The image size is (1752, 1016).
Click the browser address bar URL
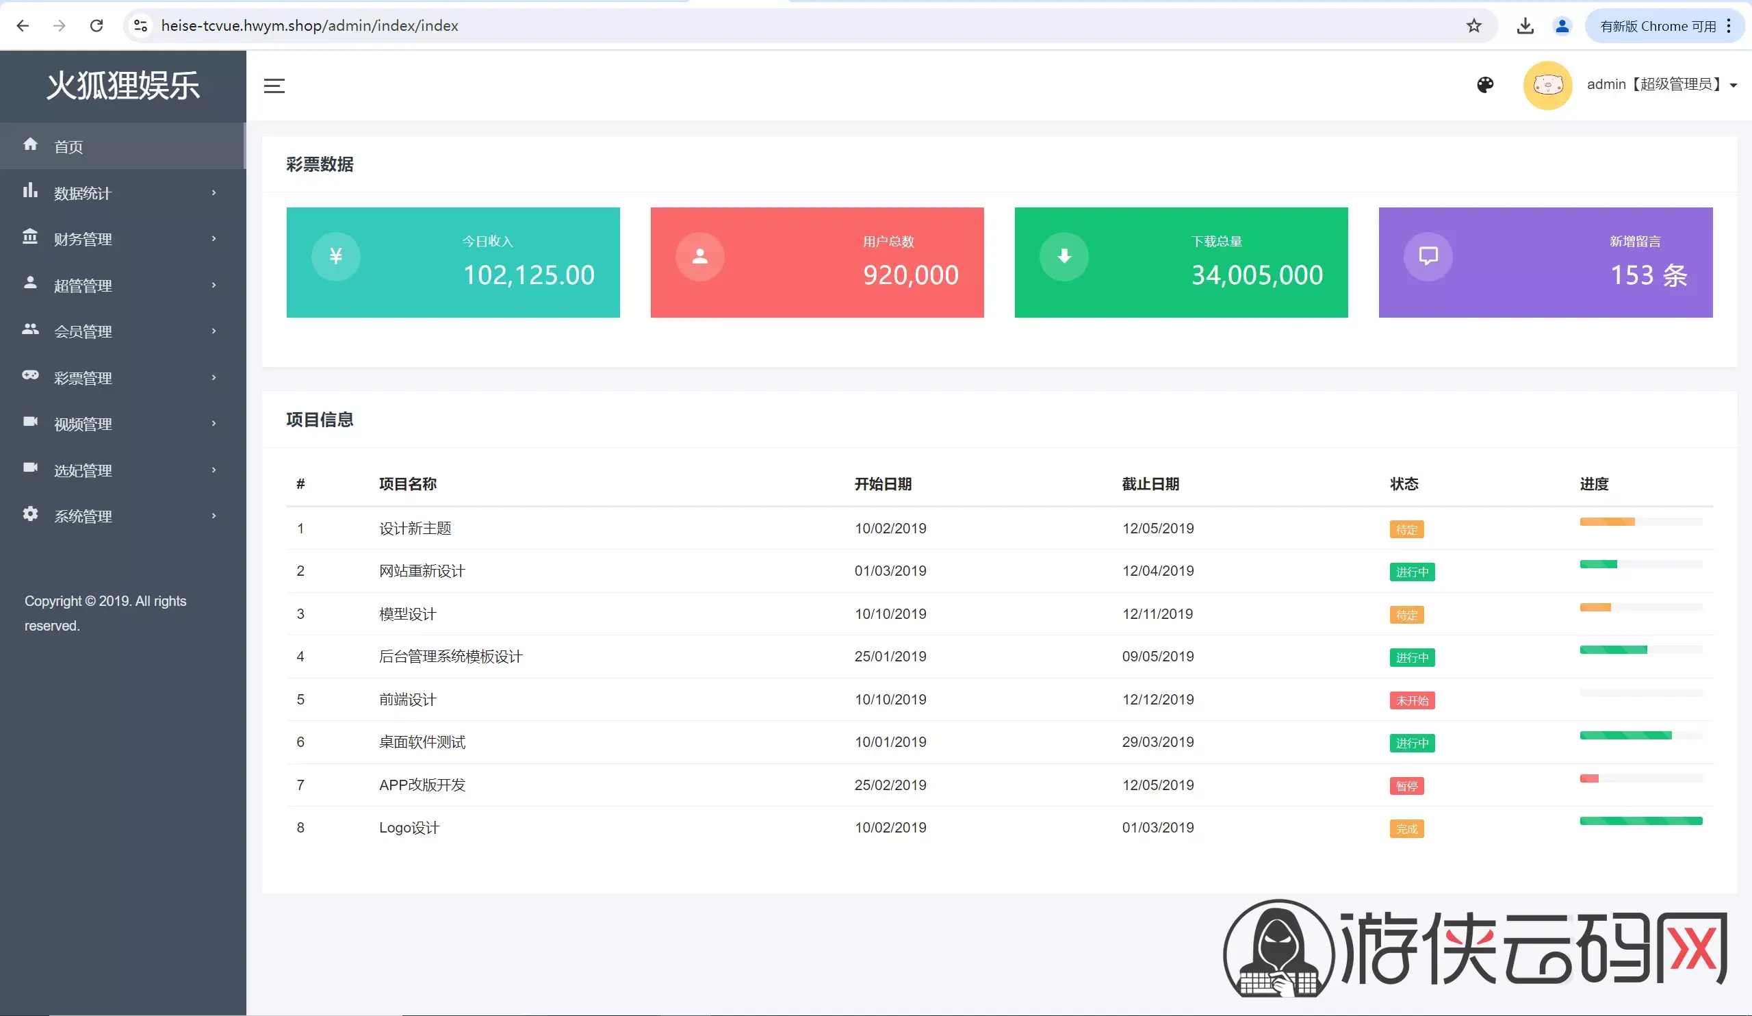pos(309,26)
